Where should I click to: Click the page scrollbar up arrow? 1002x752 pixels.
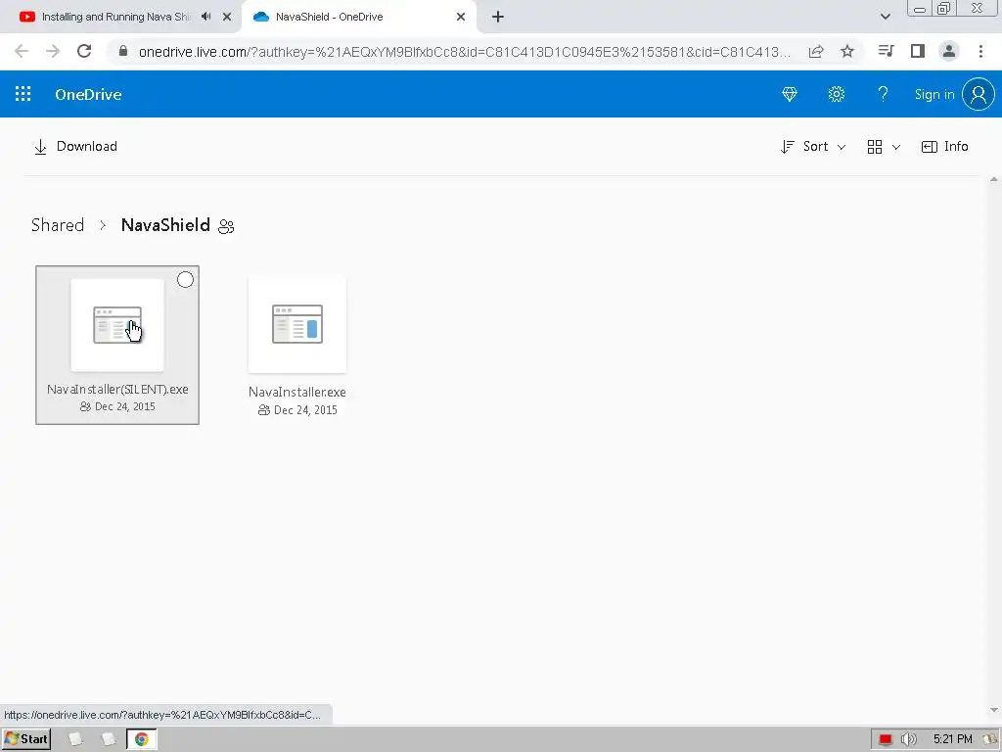[994, 180]
